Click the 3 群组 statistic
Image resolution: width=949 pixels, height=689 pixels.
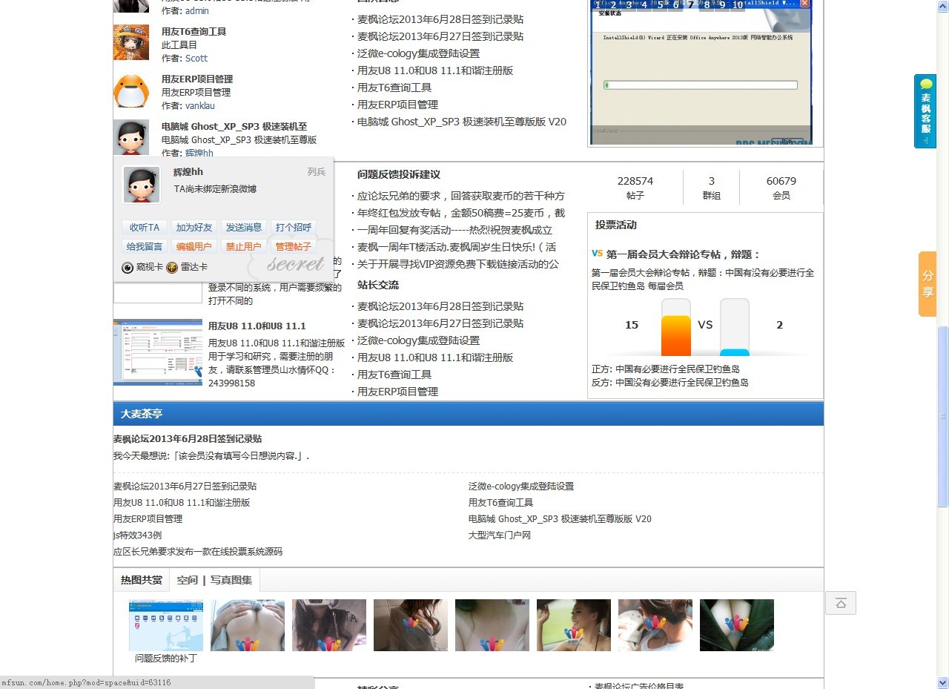pos(712,188)
